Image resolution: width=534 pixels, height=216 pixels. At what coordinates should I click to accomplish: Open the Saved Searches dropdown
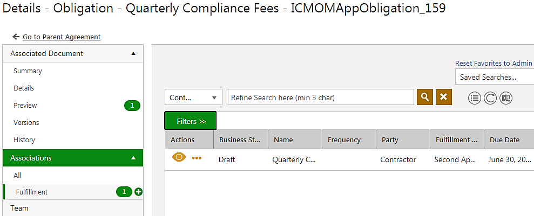tap(495, 77)
